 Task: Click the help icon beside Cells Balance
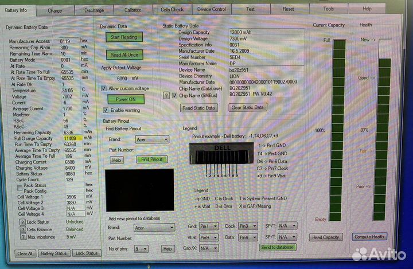pyautogui.click(x=22, y=229)
